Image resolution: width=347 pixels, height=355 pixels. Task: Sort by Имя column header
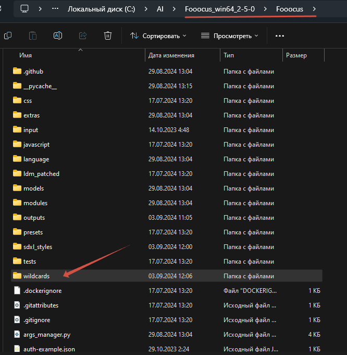[x=26, y=55]
